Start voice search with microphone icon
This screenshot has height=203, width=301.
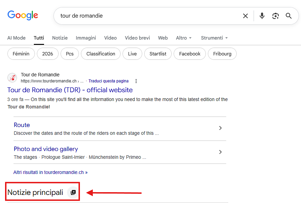pyautogui.click(x=262, y=16)
